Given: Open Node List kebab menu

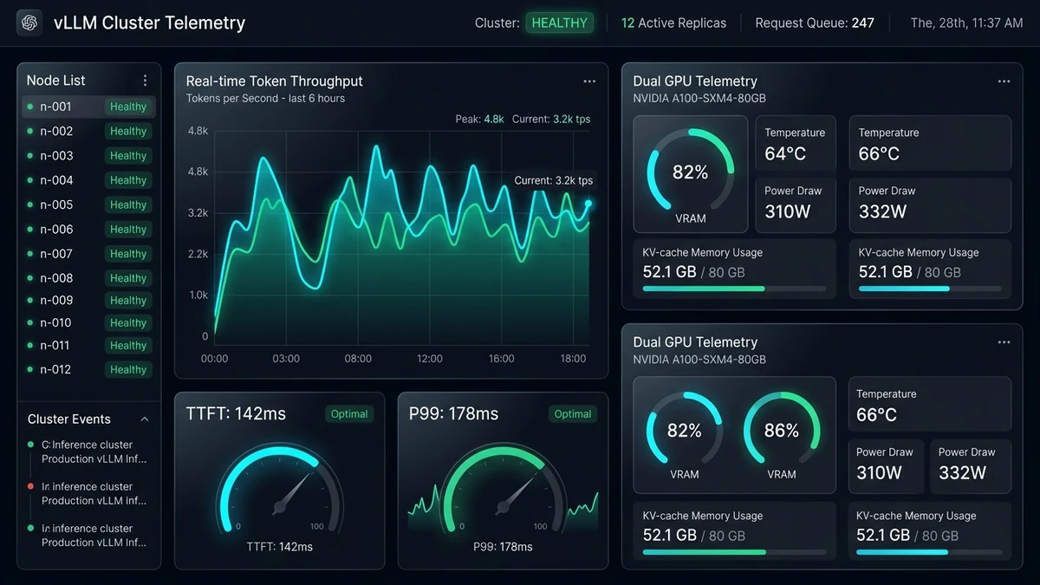Looking at the screenshot, I should (x=145, y=81).
